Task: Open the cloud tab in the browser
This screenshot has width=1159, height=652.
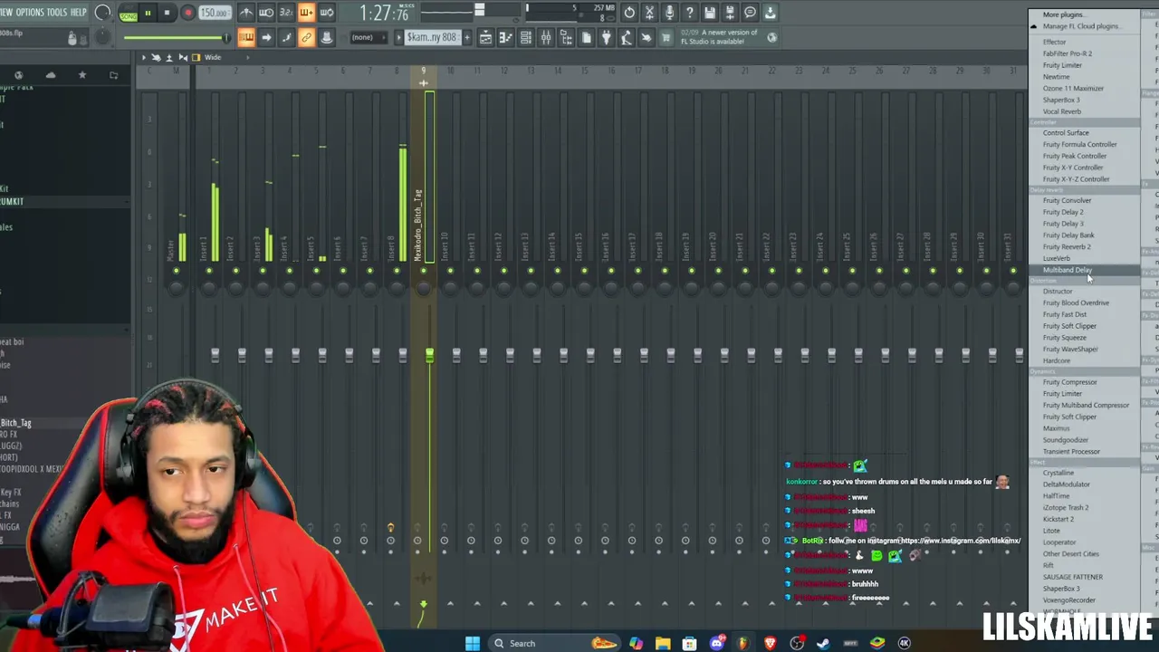Action: 51,75
